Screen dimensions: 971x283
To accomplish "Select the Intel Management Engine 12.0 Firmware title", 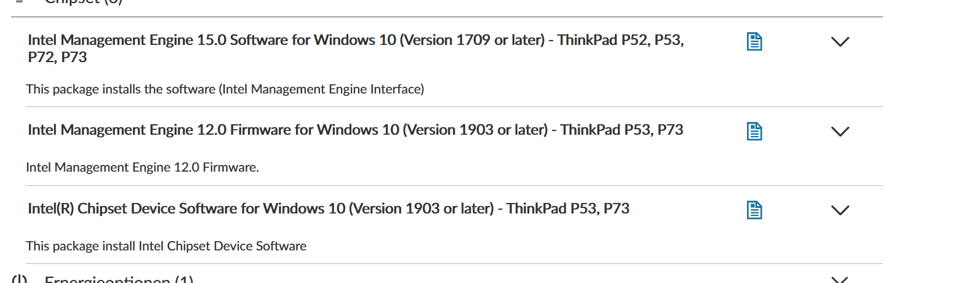I will 356,130.
